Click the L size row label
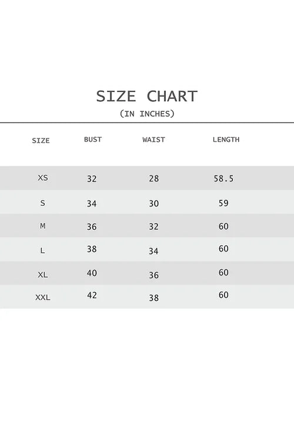 [x=42, y=250]
